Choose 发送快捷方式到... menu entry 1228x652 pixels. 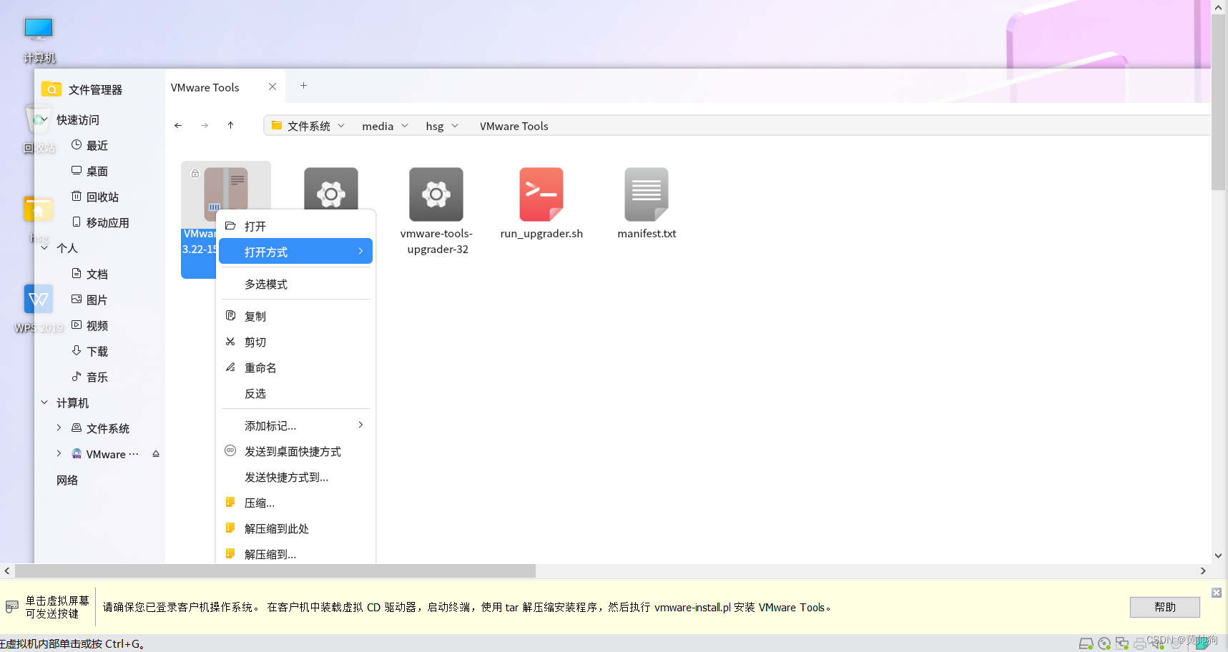click(x=295, y=477)
